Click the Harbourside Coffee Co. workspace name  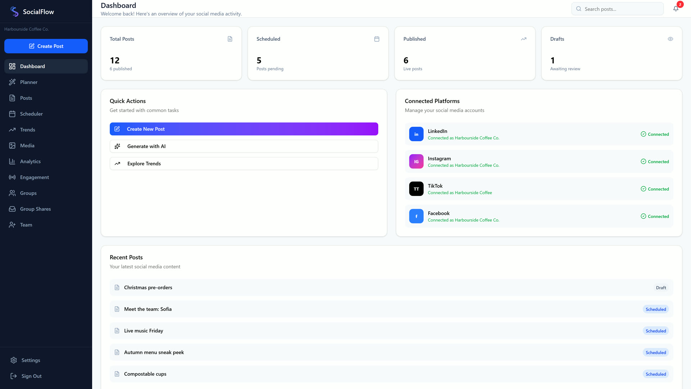(26, 29)
